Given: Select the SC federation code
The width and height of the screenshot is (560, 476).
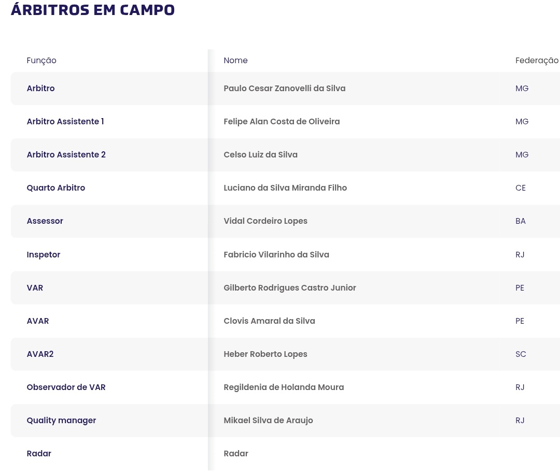Looking at the screenshot, I should (x=521, y=354).
